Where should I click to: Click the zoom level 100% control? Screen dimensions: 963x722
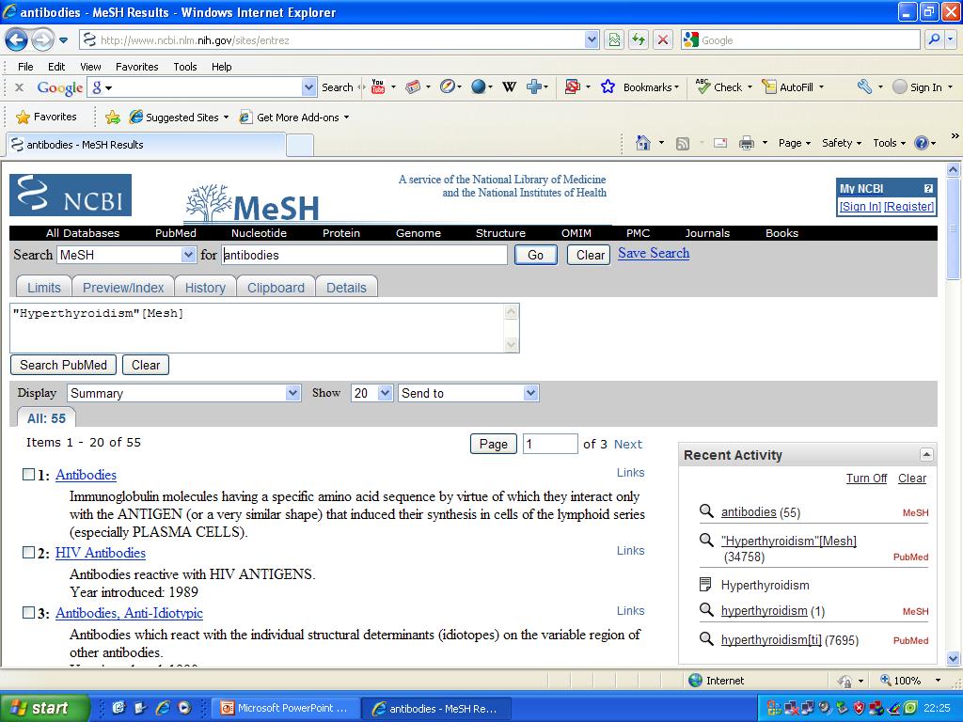tap(910, 681)
